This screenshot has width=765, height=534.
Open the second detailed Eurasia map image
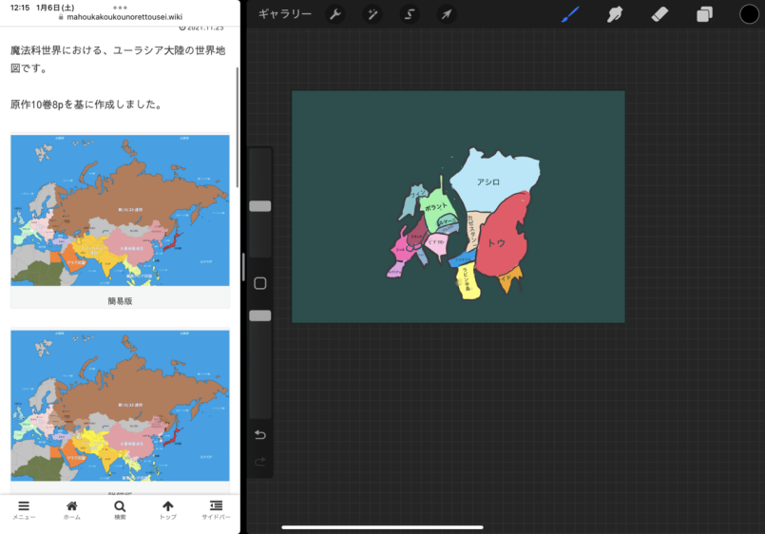click(120, 406)
